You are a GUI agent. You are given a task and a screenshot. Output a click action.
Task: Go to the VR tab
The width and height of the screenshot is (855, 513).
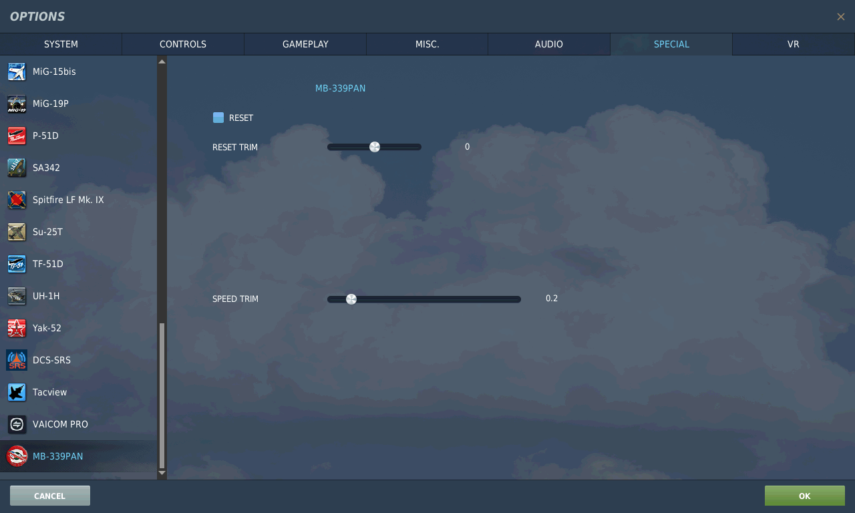tap(793, 44)
